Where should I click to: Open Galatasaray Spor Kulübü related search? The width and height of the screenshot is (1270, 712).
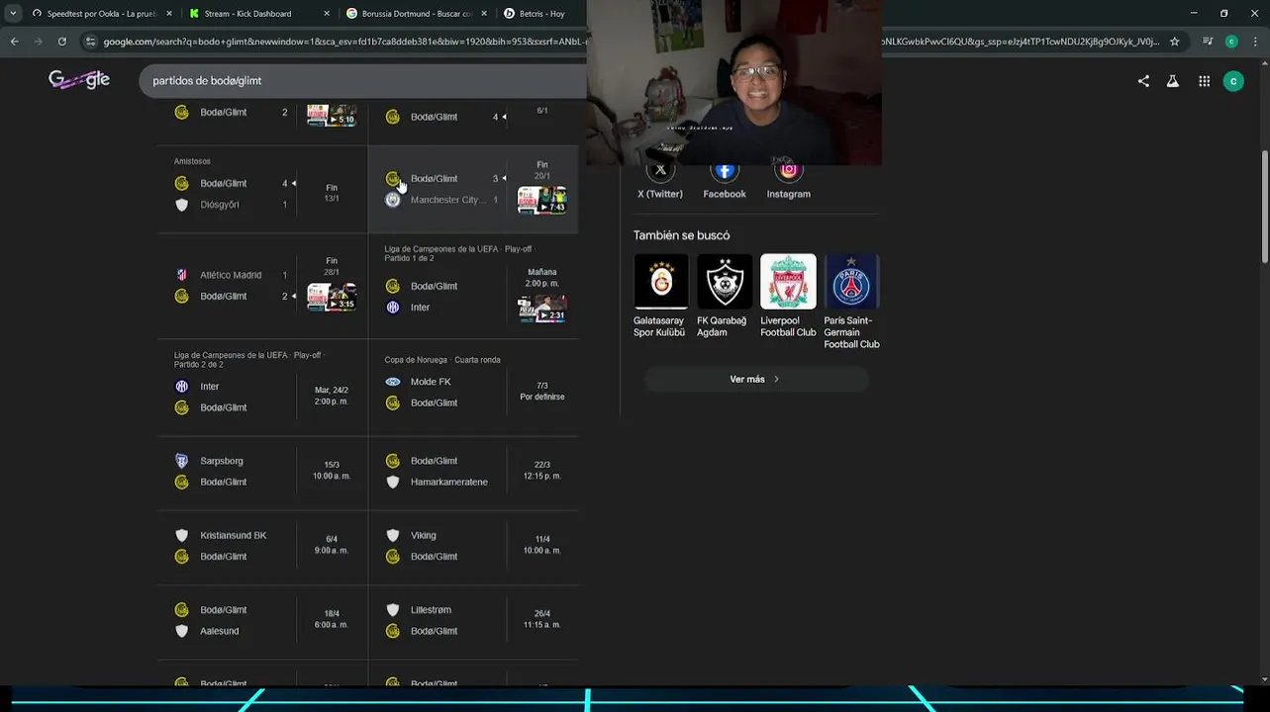660,296
